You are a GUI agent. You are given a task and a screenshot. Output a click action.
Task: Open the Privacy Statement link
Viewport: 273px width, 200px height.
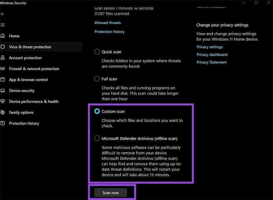212,62
